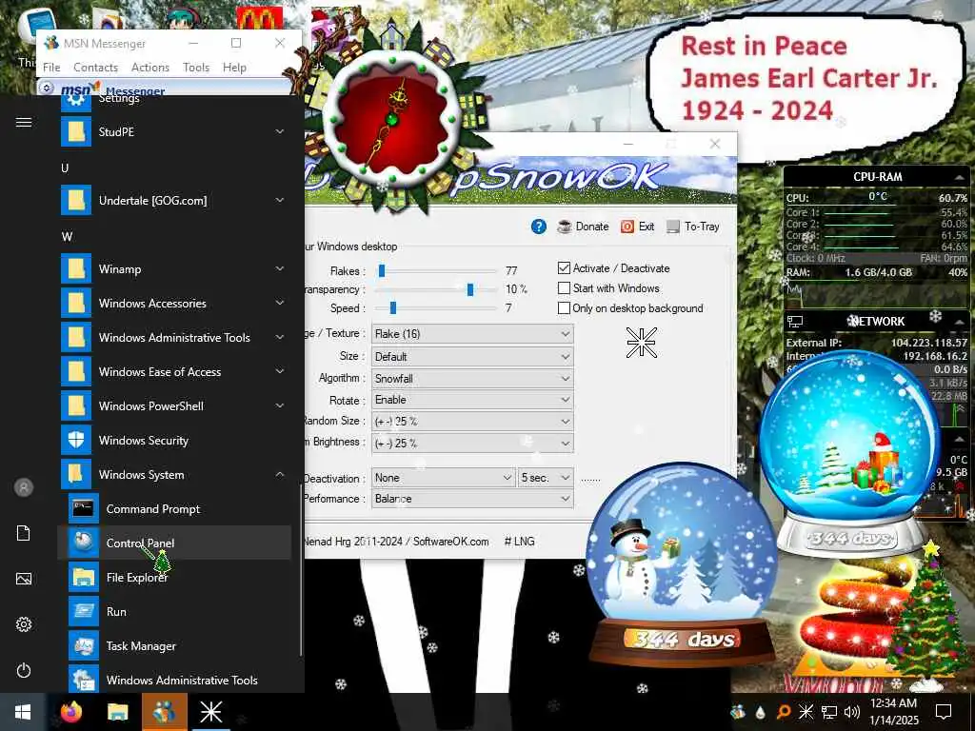The height and width of the screenshot is (731, 975).
Task: Adjust the Flakes slider handle
Action: (382, 270)
